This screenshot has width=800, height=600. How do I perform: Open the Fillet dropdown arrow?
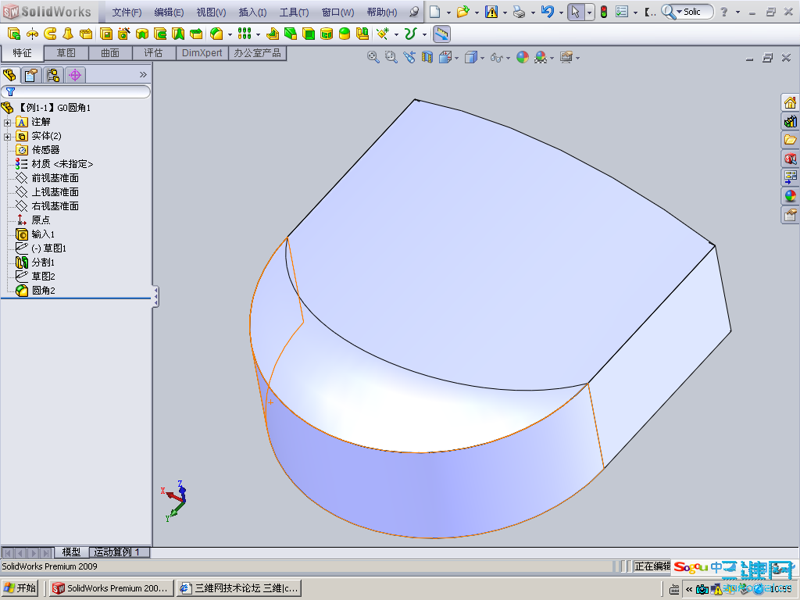click(230, 34)
